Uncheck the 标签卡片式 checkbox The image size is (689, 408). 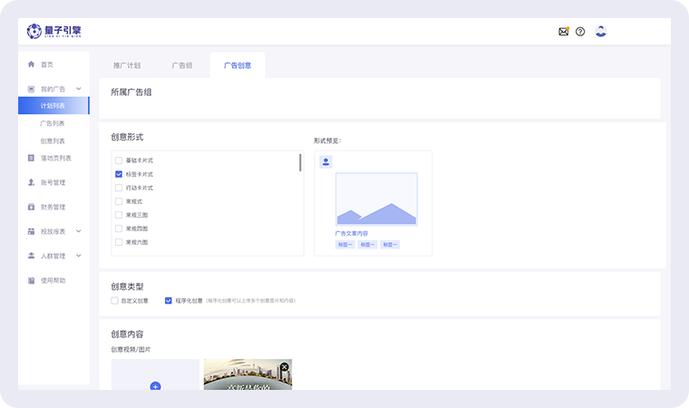119,174
